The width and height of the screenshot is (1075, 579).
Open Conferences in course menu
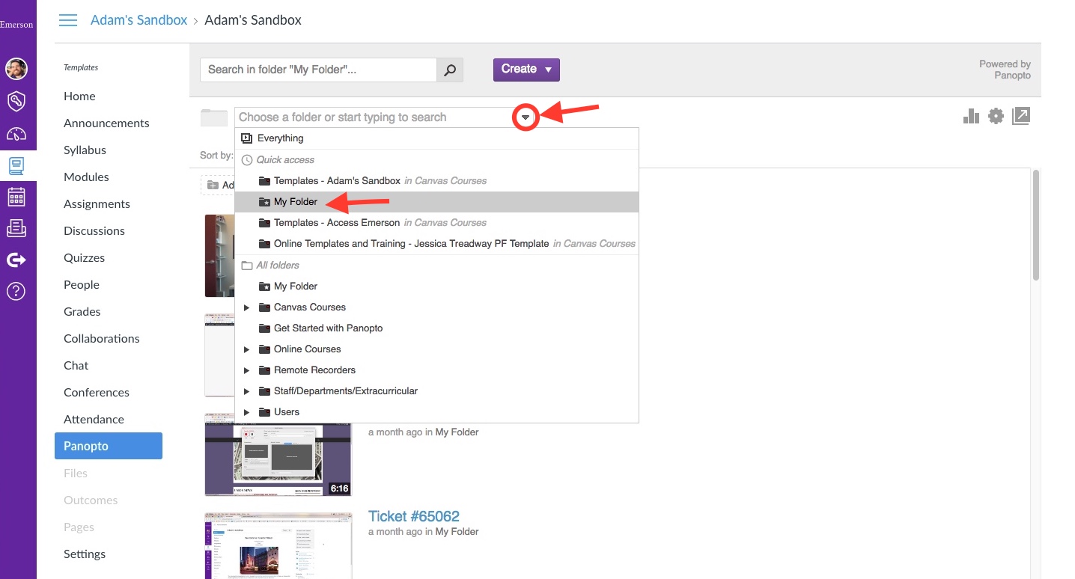pyautogui.click(x=97, y=393)
